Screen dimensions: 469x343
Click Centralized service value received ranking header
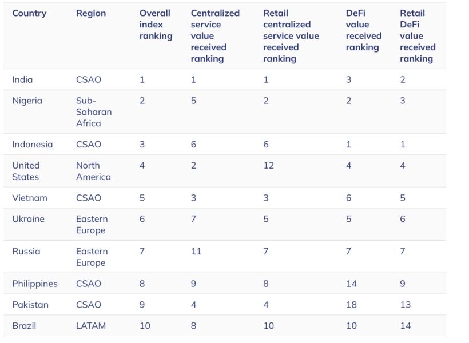(x=215, y=35)
